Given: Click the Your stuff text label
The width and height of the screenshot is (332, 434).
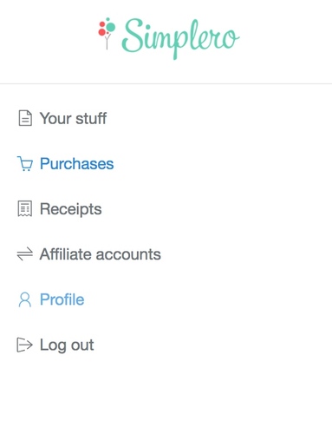Looking at the screenshot, I should coord(74,118).
